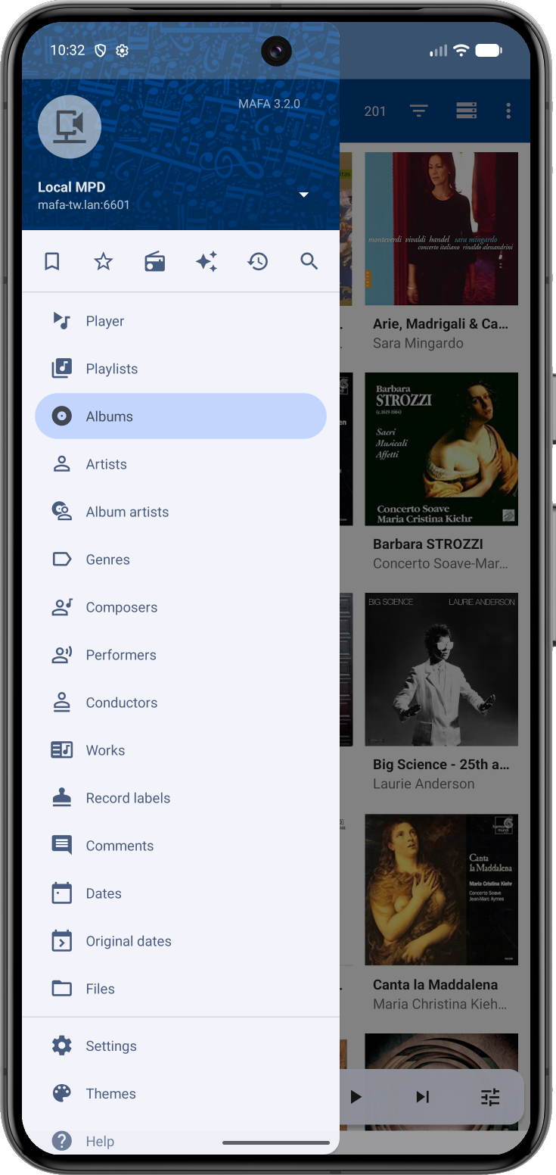This screenshot has width=556, height=1175.
Task: Tap the sparkles icon
Action: pos(207,262)
